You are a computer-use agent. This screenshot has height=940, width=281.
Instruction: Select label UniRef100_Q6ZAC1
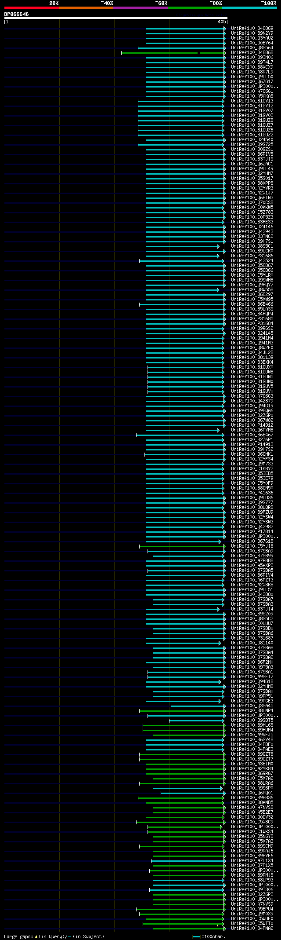pyautogui.click(x=252, y=164)
